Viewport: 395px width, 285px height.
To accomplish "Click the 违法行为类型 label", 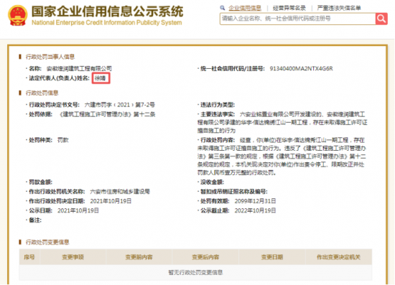I will [218, 105].
